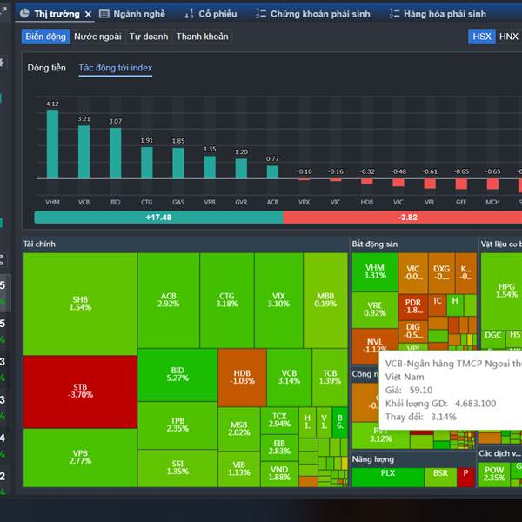Open the Ngành nghề tab

click(138, 14)
